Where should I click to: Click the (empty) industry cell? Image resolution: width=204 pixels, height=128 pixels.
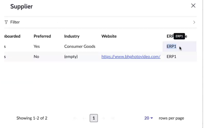[71, 57]
